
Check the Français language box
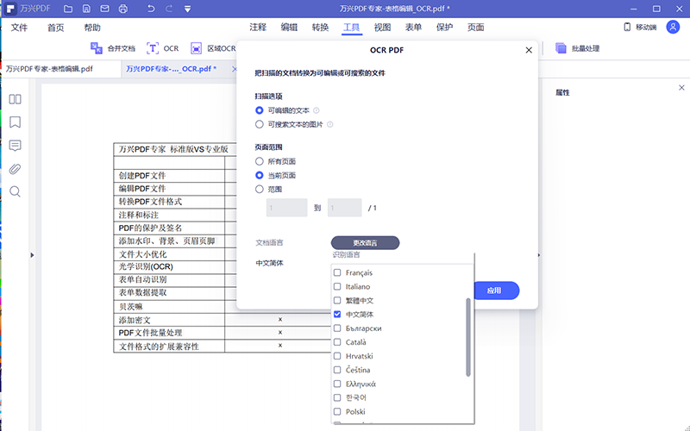click(337, 272)
